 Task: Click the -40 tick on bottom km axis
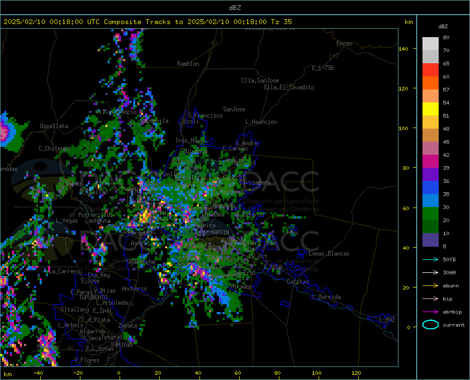coord(38,373)
